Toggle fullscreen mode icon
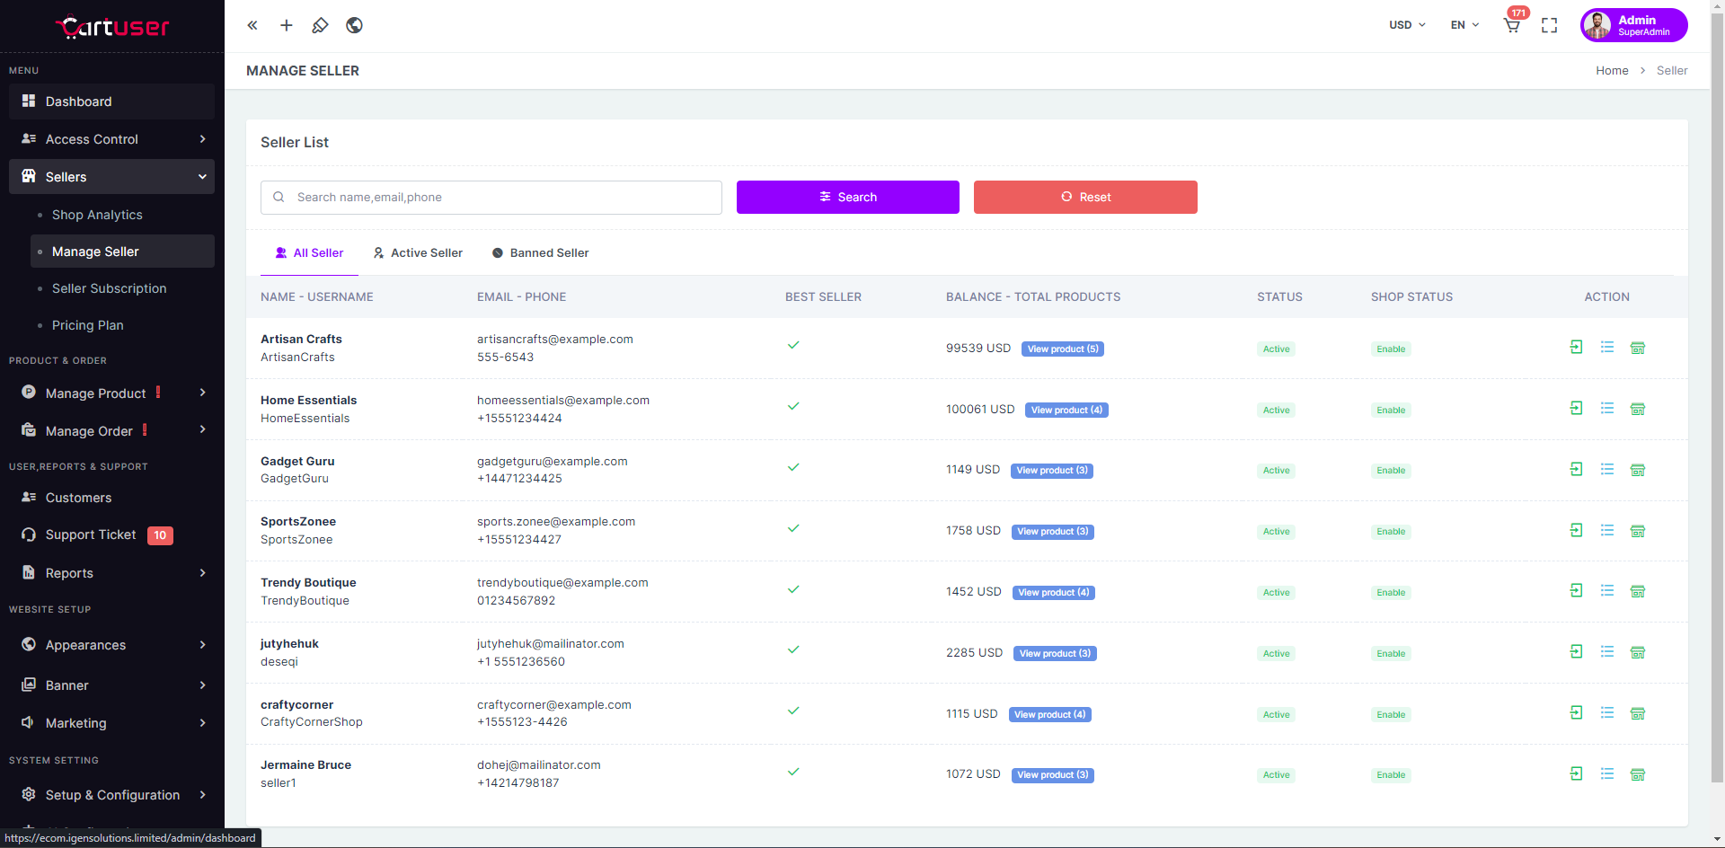Screen dimensions: 1725x848 pos(1549,25)
